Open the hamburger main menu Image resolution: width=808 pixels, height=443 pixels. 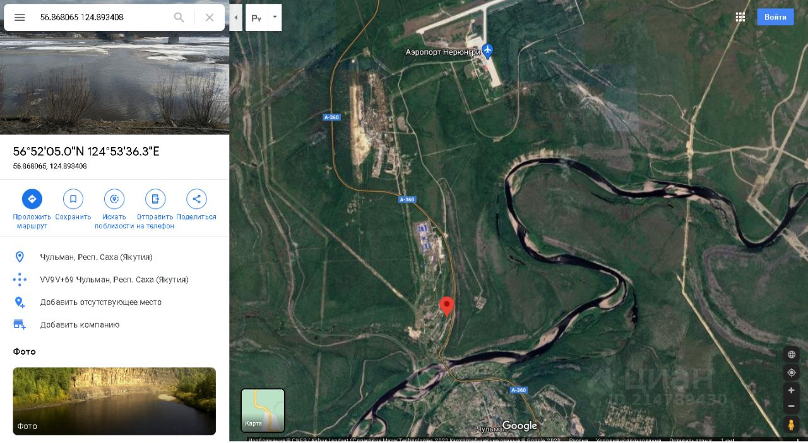(20, 18)
